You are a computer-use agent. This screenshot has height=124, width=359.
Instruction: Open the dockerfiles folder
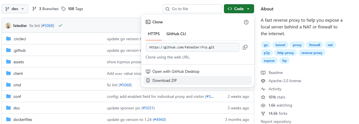23,120
